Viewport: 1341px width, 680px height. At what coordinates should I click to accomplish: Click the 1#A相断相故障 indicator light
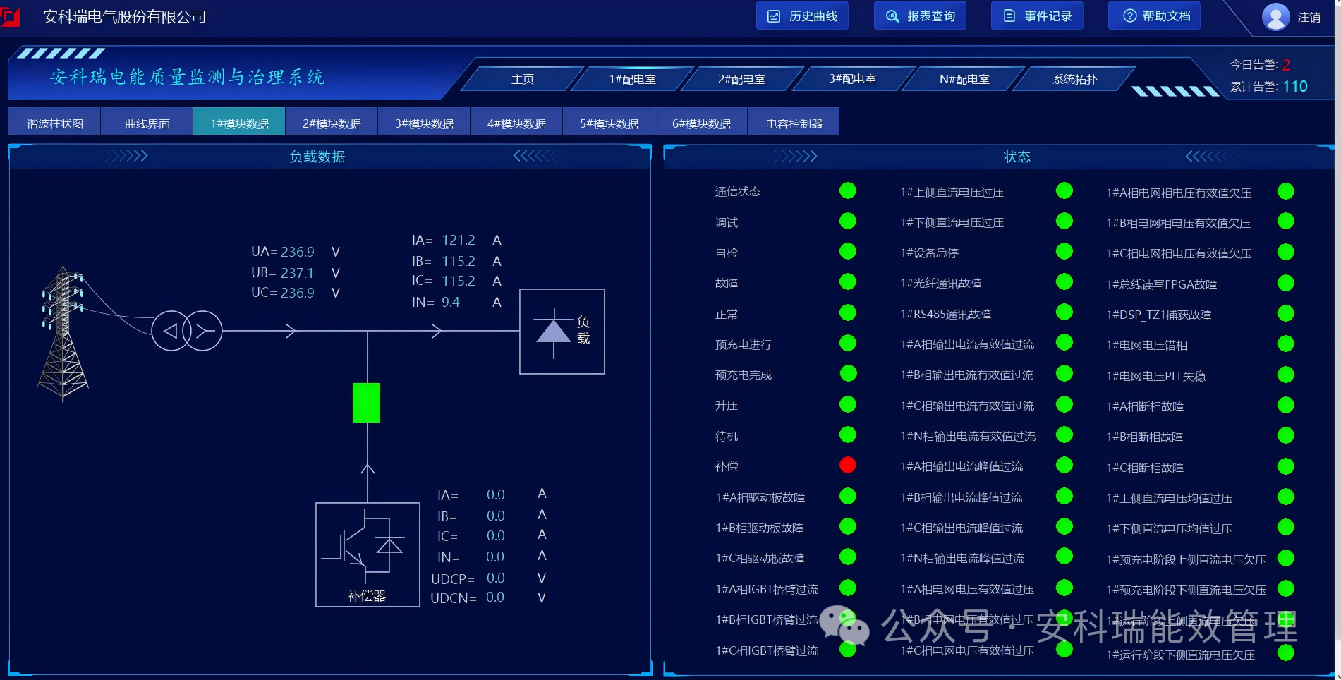click(x=1286, y=405)
